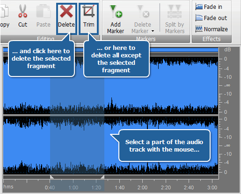241x194 pixels.
Task: Click the Add Marker icon
Action: [116, 11]
